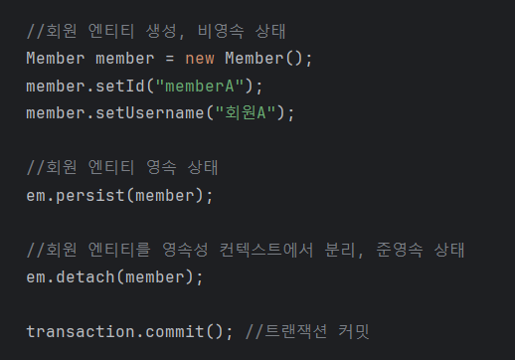This screenshot has height=360, width=515.
Task: Click the word '컨텍스트에서' in the comment
Action: click(266, 250)
